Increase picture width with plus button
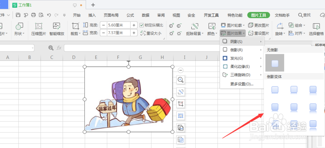Image resolution: width=325 pixels, height=148 pixels. (x=134, y=33)
